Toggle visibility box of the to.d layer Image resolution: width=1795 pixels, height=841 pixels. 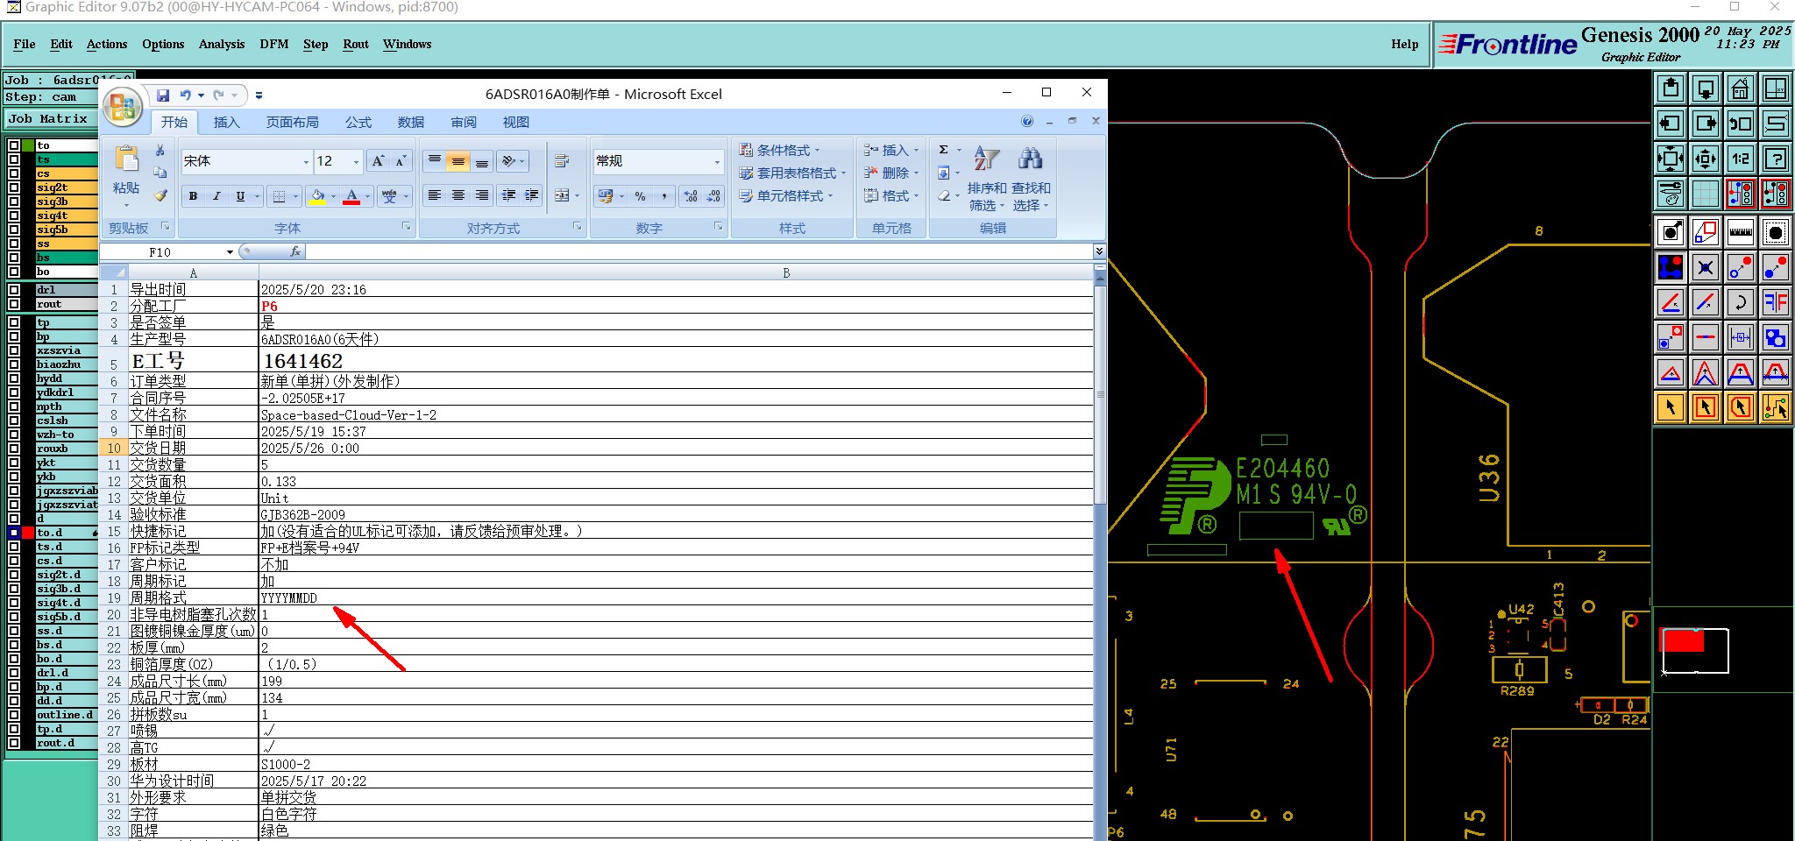pos(14,533)
